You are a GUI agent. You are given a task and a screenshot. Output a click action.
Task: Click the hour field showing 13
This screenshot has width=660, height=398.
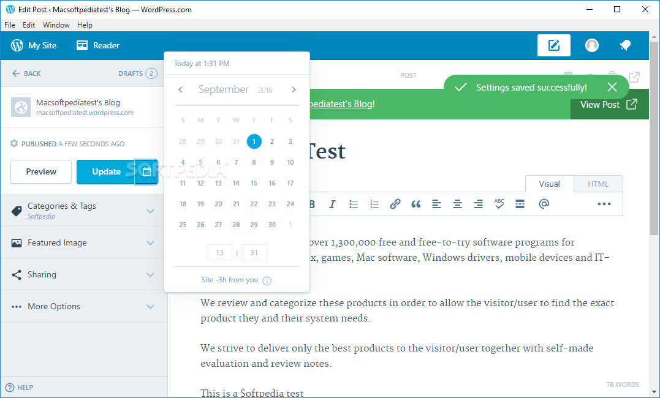(x=219, y=252)
